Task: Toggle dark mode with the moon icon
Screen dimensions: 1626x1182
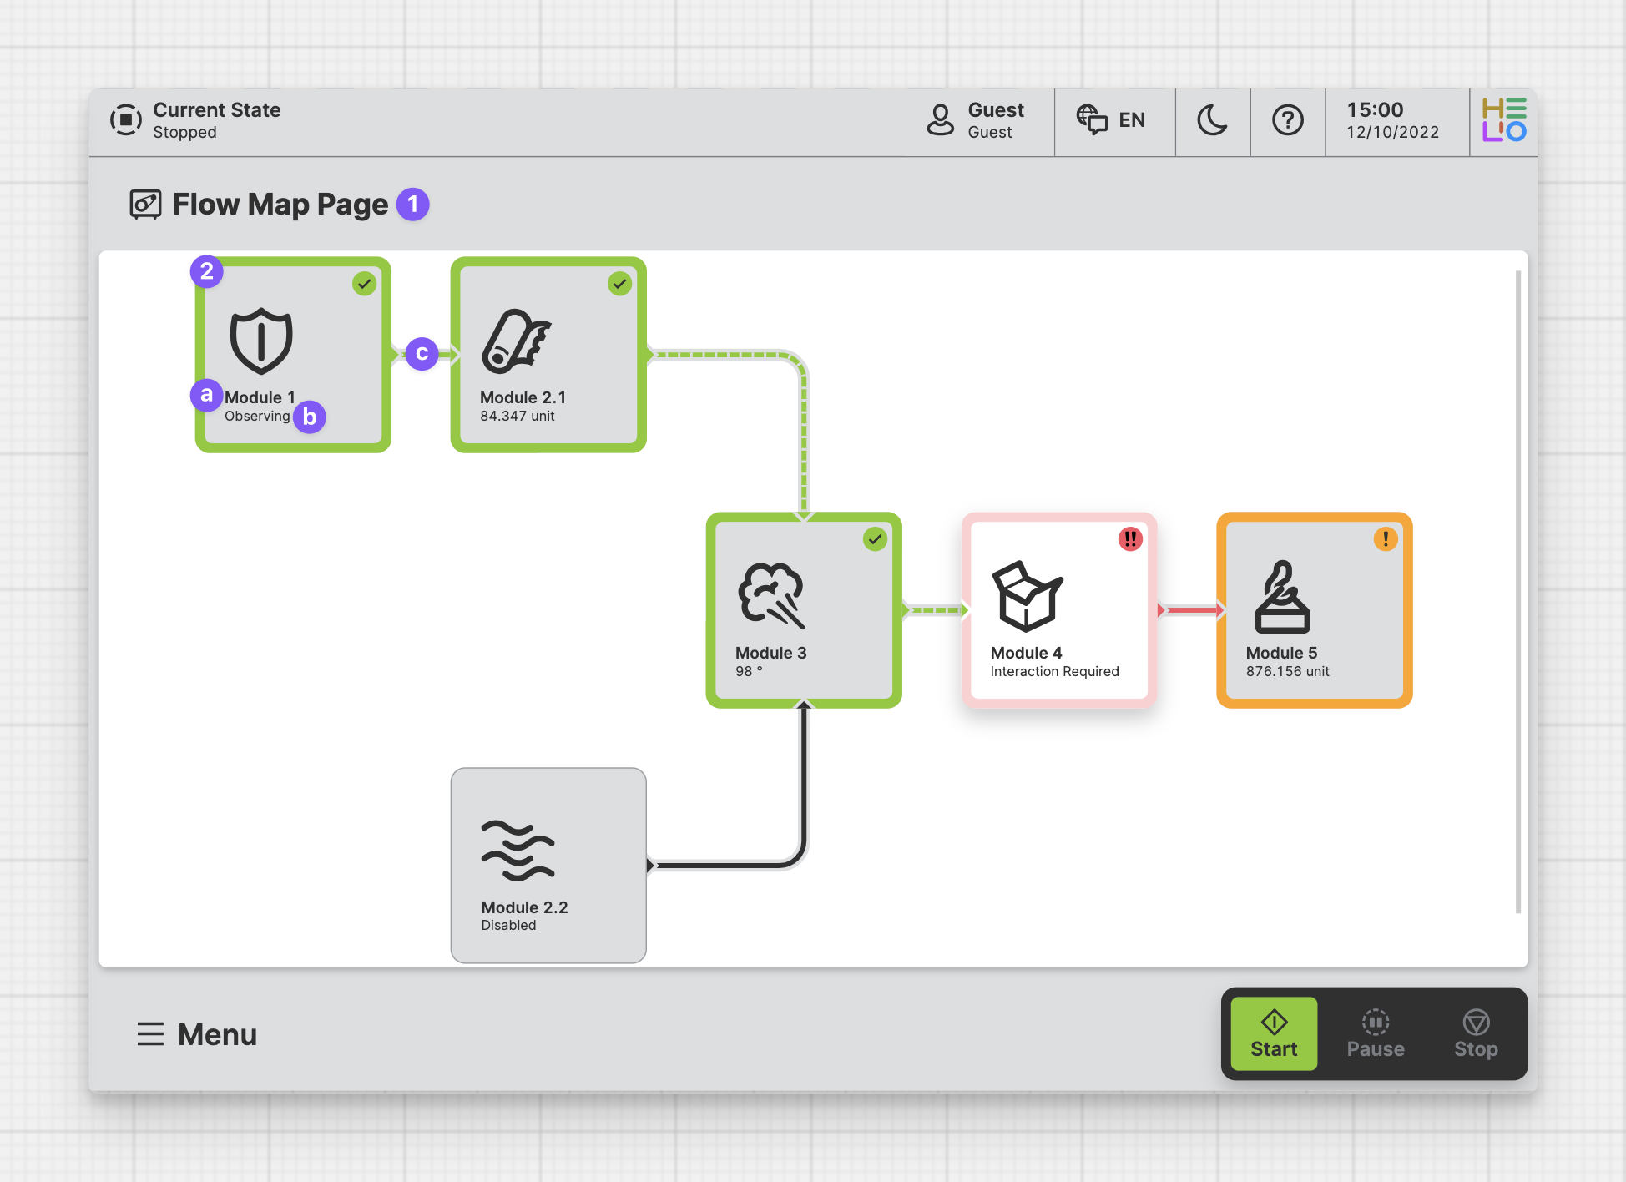Action: (x=1212, y=121)
